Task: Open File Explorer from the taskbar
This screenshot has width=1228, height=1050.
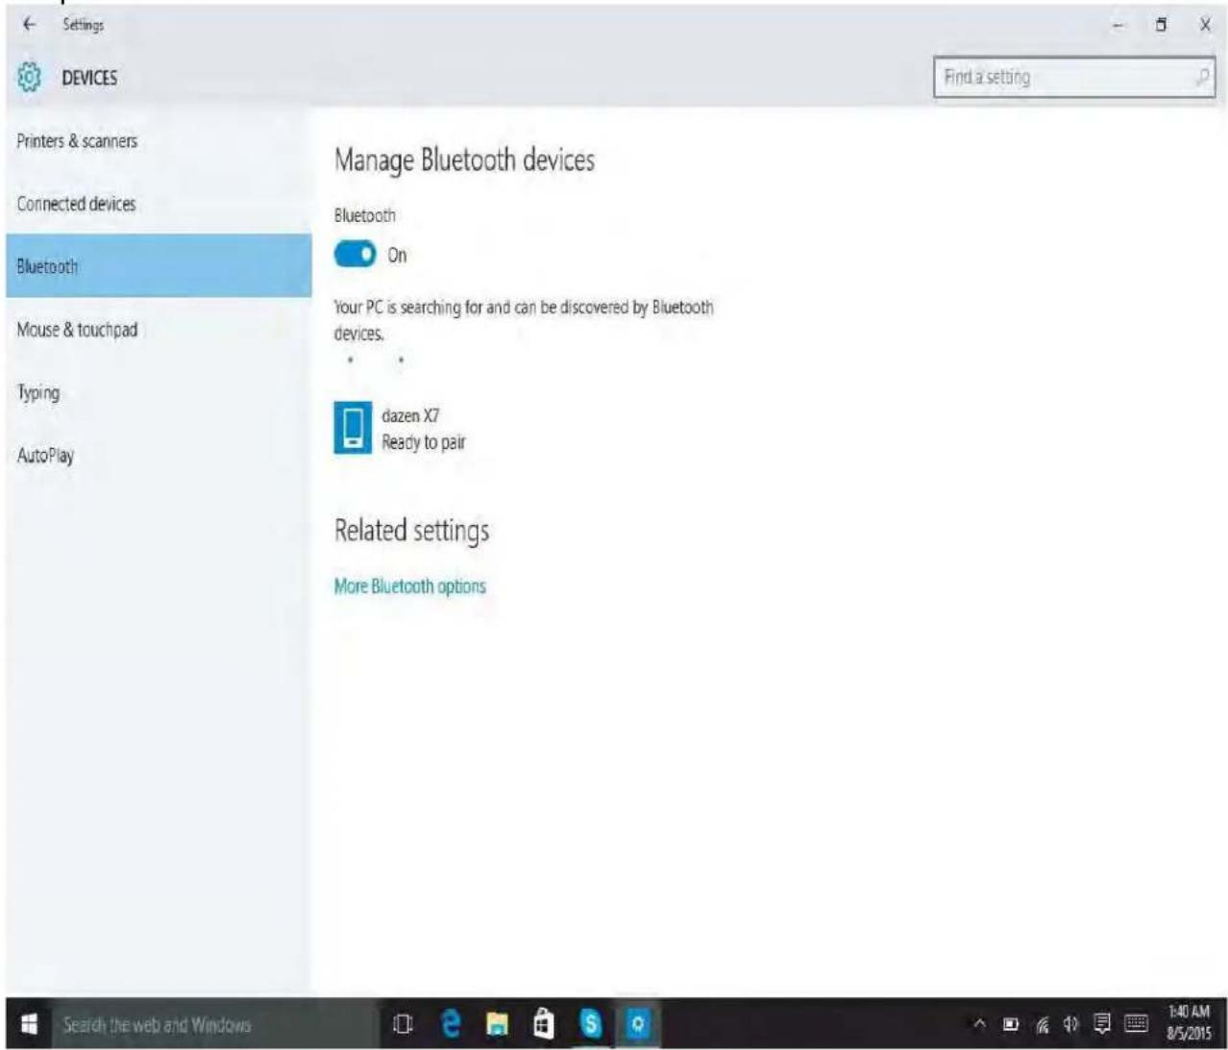Action: point(498,1026)
